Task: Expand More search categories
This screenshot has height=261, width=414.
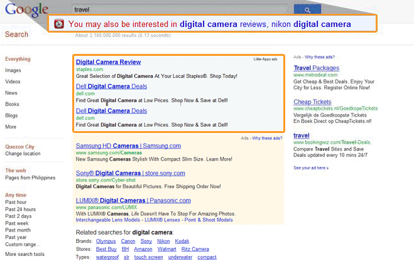Action: (11, 127)
